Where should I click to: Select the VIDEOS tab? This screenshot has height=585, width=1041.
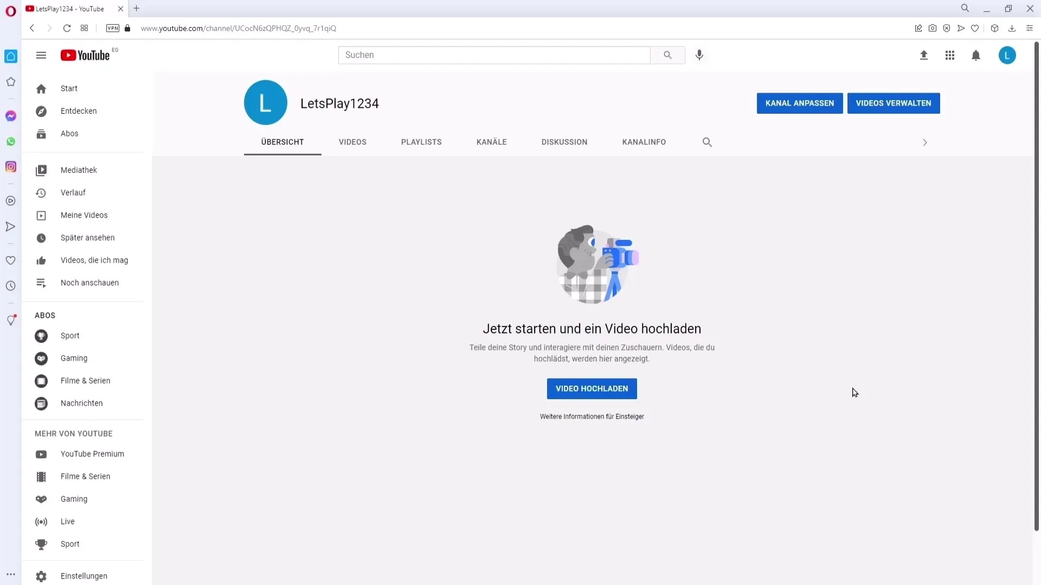(x=352, y=142)
